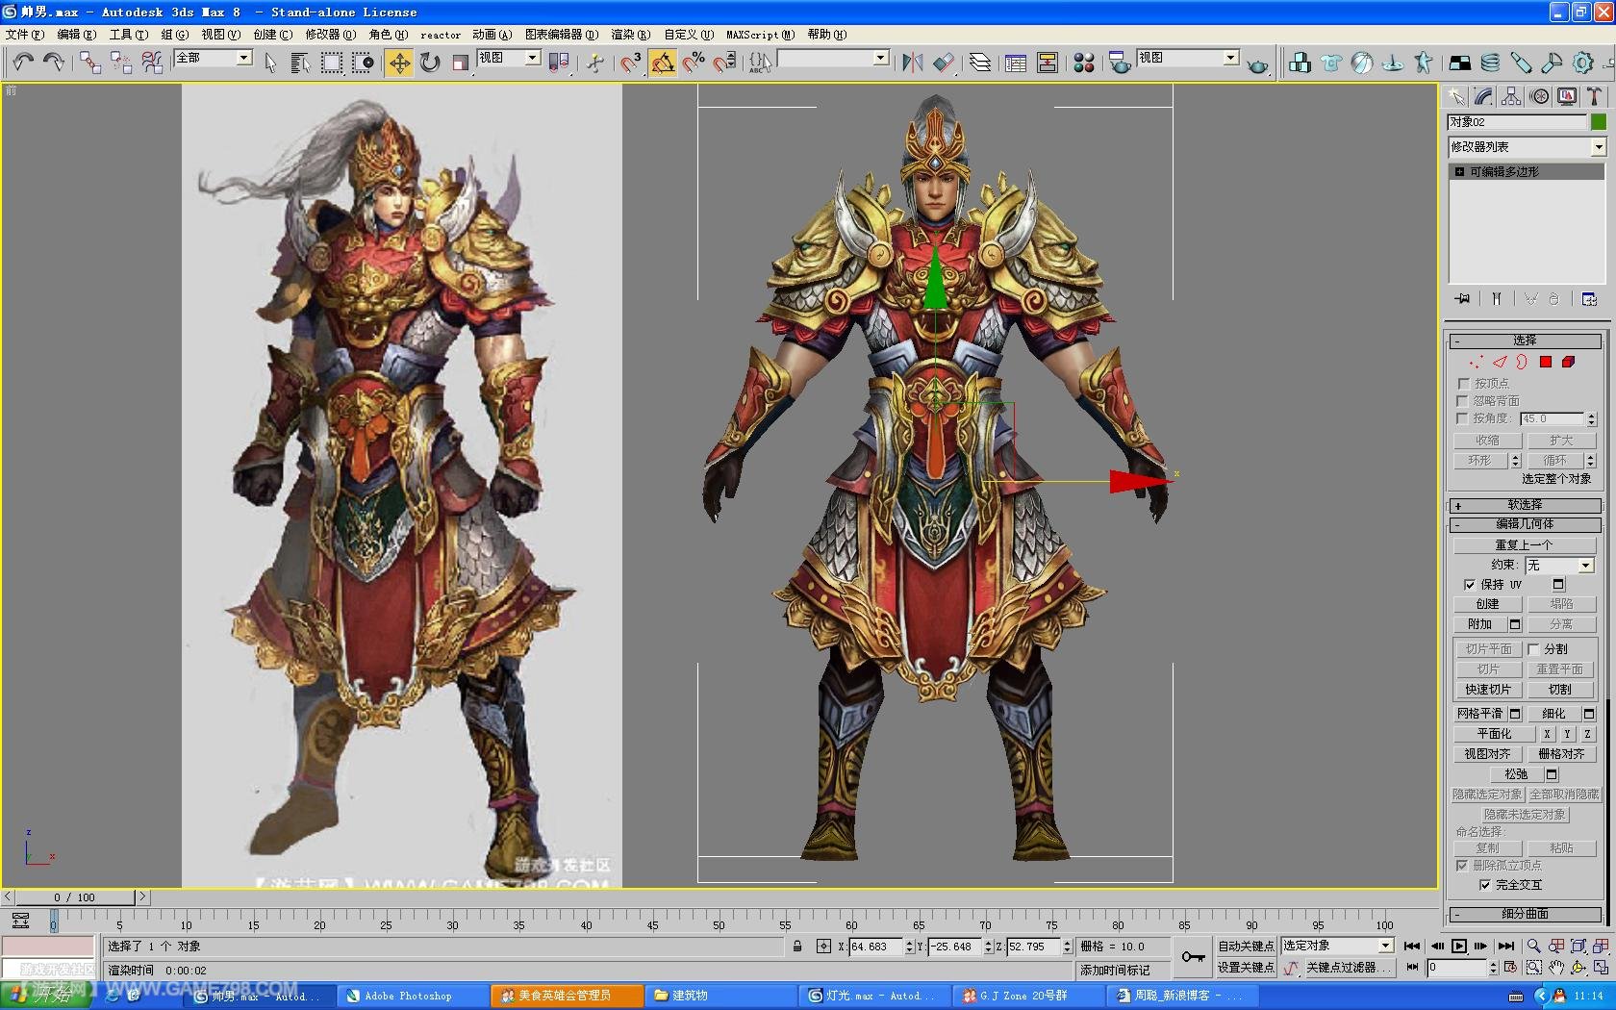Toggle the Percent Snap icon
This screenshot has height=1010, width=1616.
tap(694, 63)
